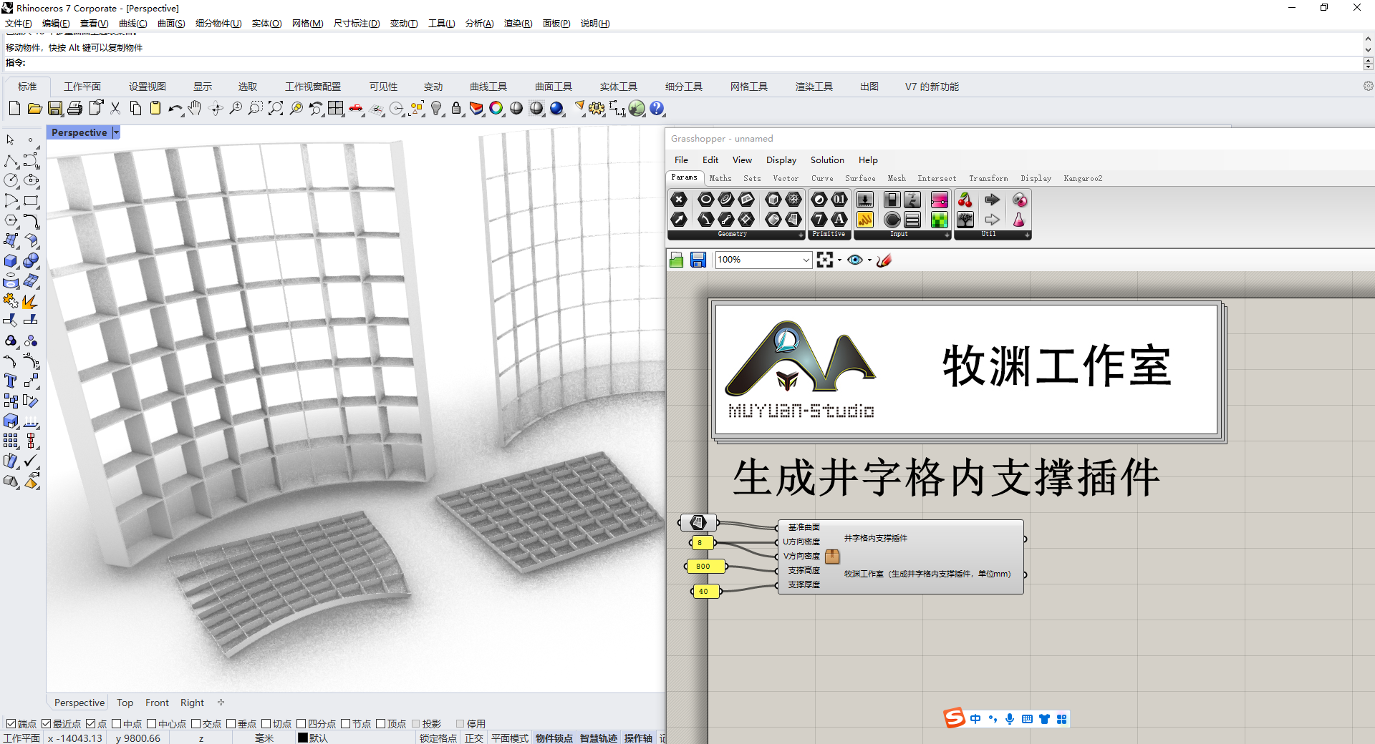This screenshot has height=744, width=1375.
Task: Enable the 中点 osnap checkbox
Action: point(116,724)
